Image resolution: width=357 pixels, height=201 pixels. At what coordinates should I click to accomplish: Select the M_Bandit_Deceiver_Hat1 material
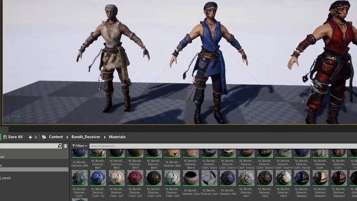point(246,184)
